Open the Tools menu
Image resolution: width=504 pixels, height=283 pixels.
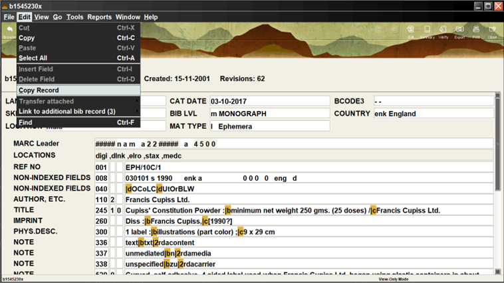(x=74, y=17)
